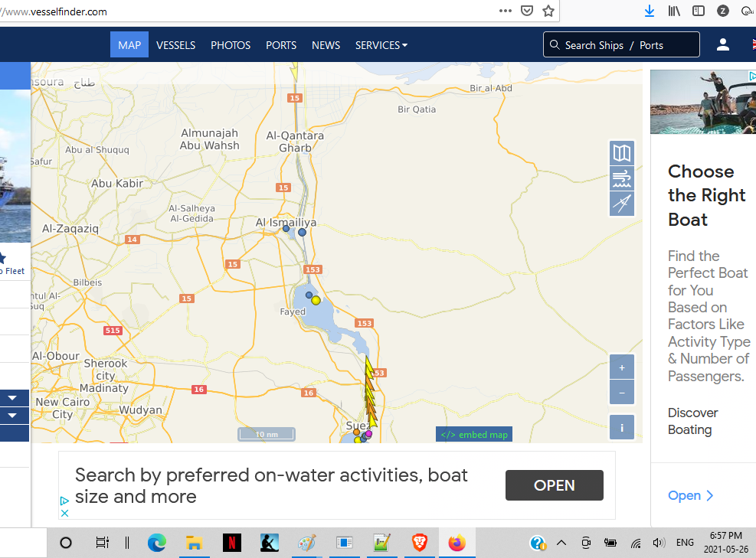Image resolution: width=756 pixels, height=558 pixels.
Task: Open the VESSELS menu item
Action: (175, 45)
